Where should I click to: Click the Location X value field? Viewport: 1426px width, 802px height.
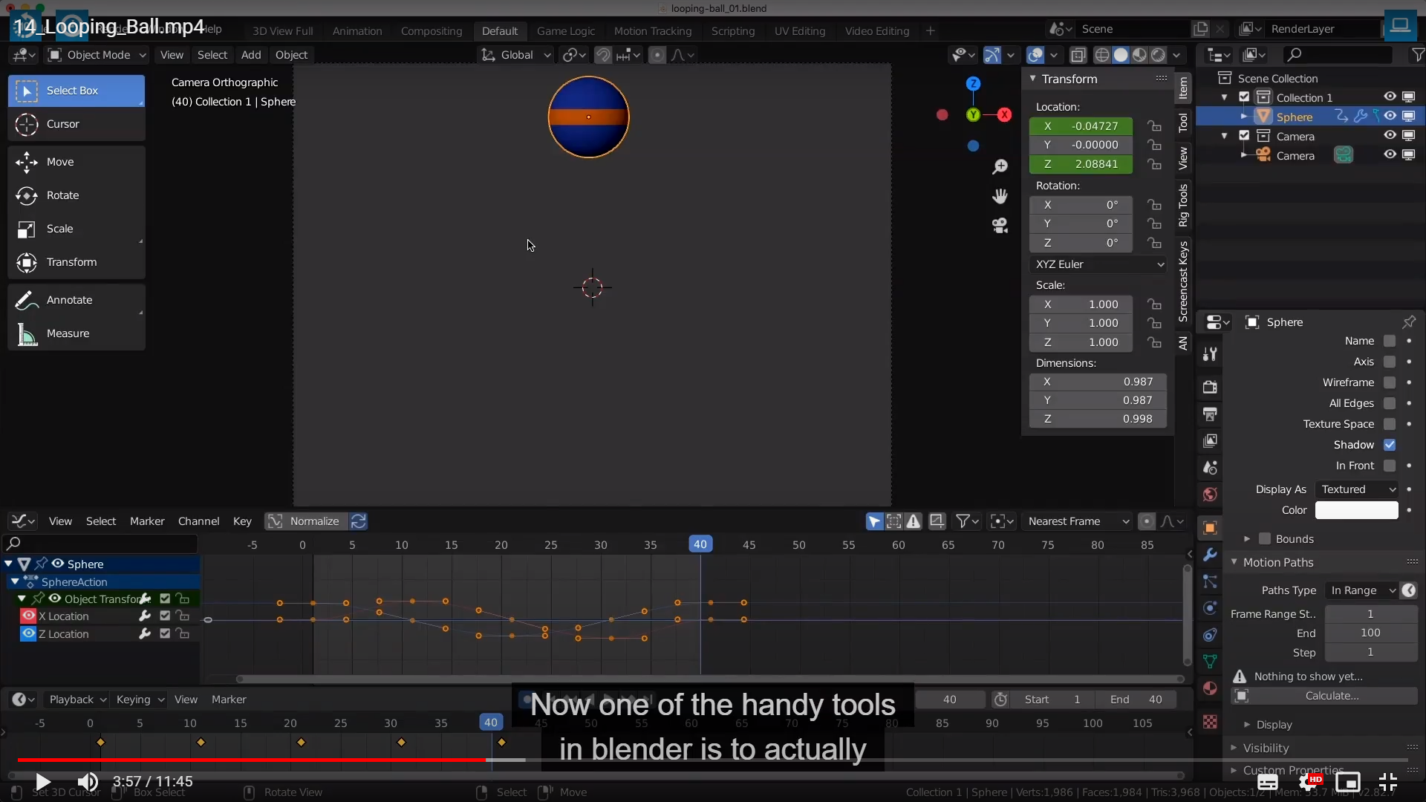click(x=1081, y=126)
